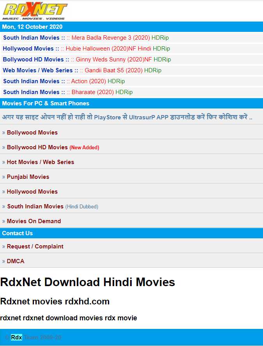This screenshot has height=346, width=263.
Task: Click the Rdxnet movies rdxhd.com heading
Action: point(55,301)
